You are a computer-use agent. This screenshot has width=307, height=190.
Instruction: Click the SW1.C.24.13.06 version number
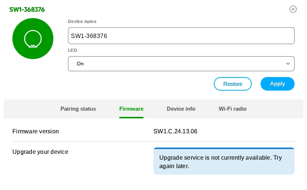click(175, 131)
